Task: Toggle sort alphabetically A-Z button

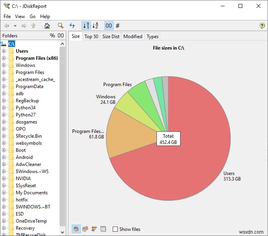Action: coord(95,26)
